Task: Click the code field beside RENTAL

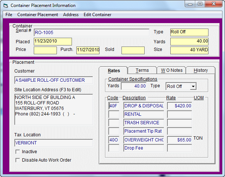Action: (x=114, y=114)
